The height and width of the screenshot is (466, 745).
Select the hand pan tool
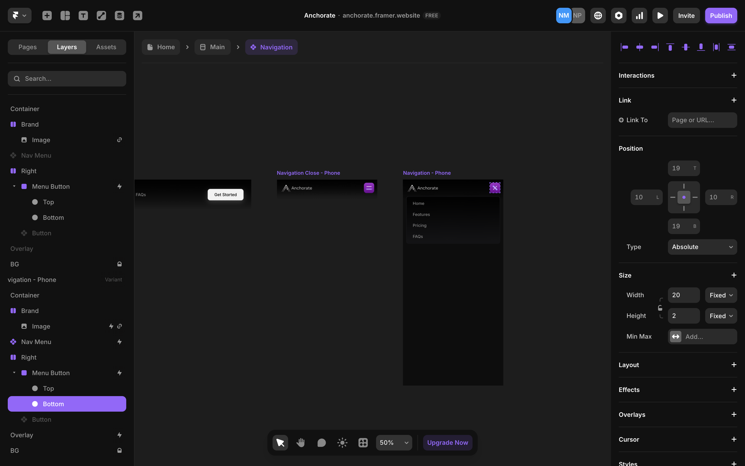click(x=301, y=443)
